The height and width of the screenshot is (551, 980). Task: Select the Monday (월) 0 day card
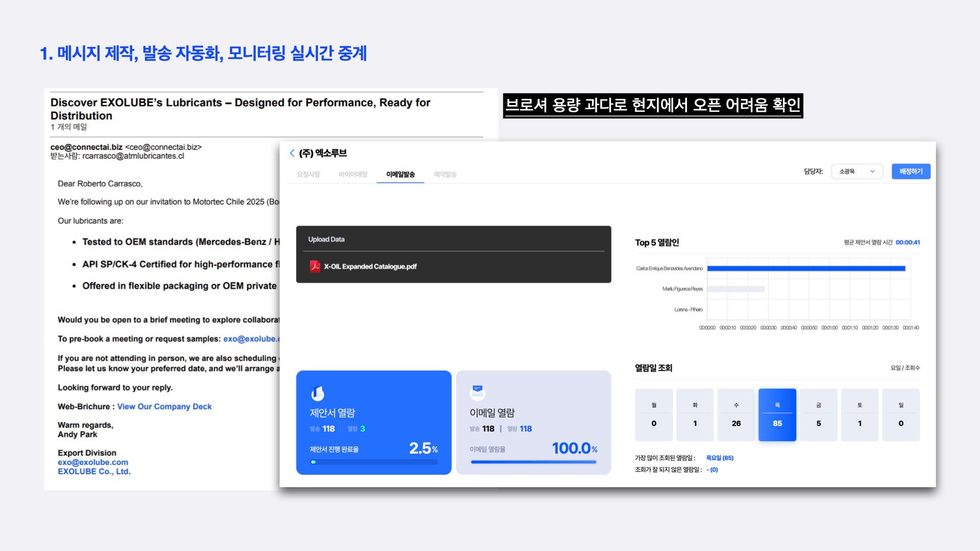pos(654,415)
